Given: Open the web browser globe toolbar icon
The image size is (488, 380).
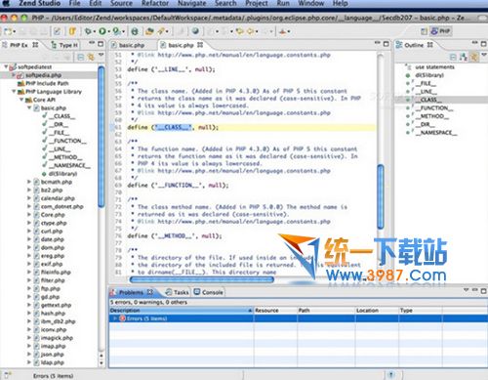Looking at the screenshot, I should [x=195, y=31].
